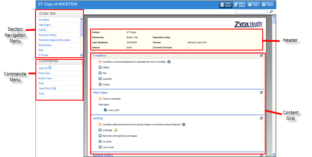Check the Critical checkbox
Viewport: 312px width, 157px height.
tap(100, 84)
